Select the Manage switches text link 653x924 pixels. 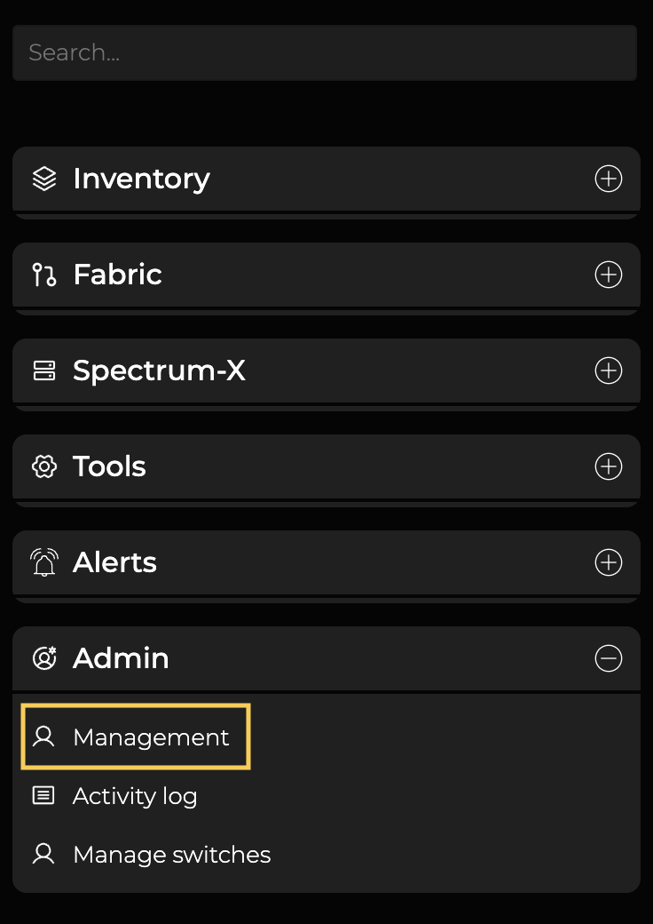(172, 855)
